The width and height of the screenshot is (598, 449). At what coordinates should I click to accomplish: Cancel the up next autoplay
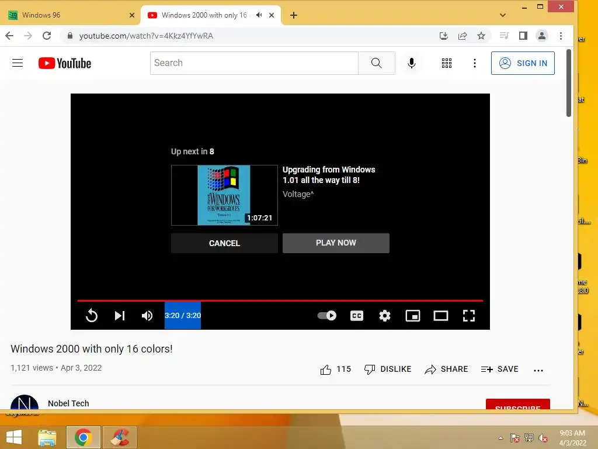point(224,243)
